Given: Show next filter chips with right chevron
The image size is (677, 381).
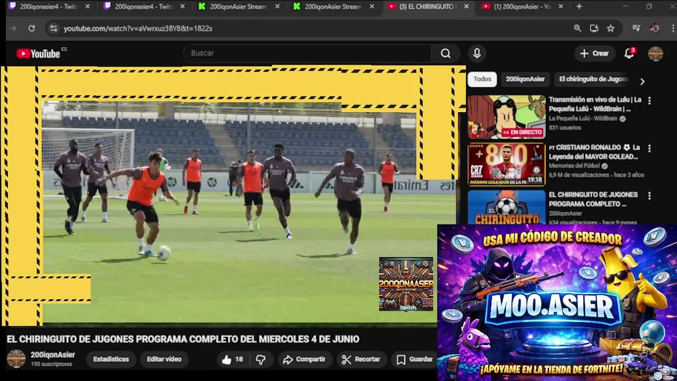Looking at the screenshot, I should click(642, 81).
